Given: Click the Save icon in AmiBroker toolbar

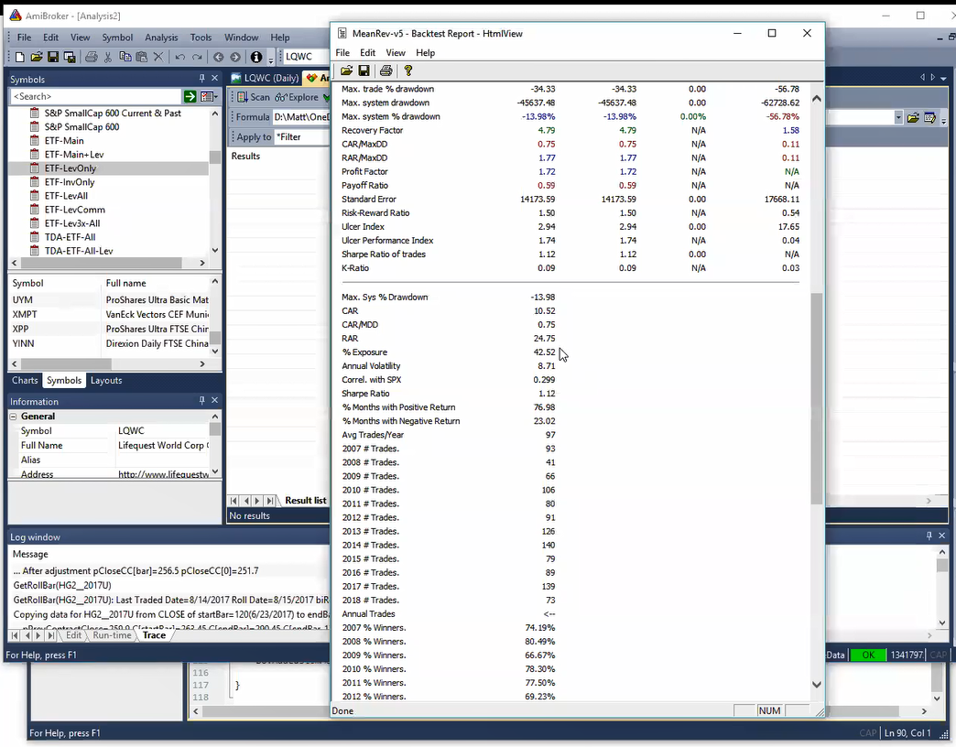Looking at the screenshot, I should 53,57.
